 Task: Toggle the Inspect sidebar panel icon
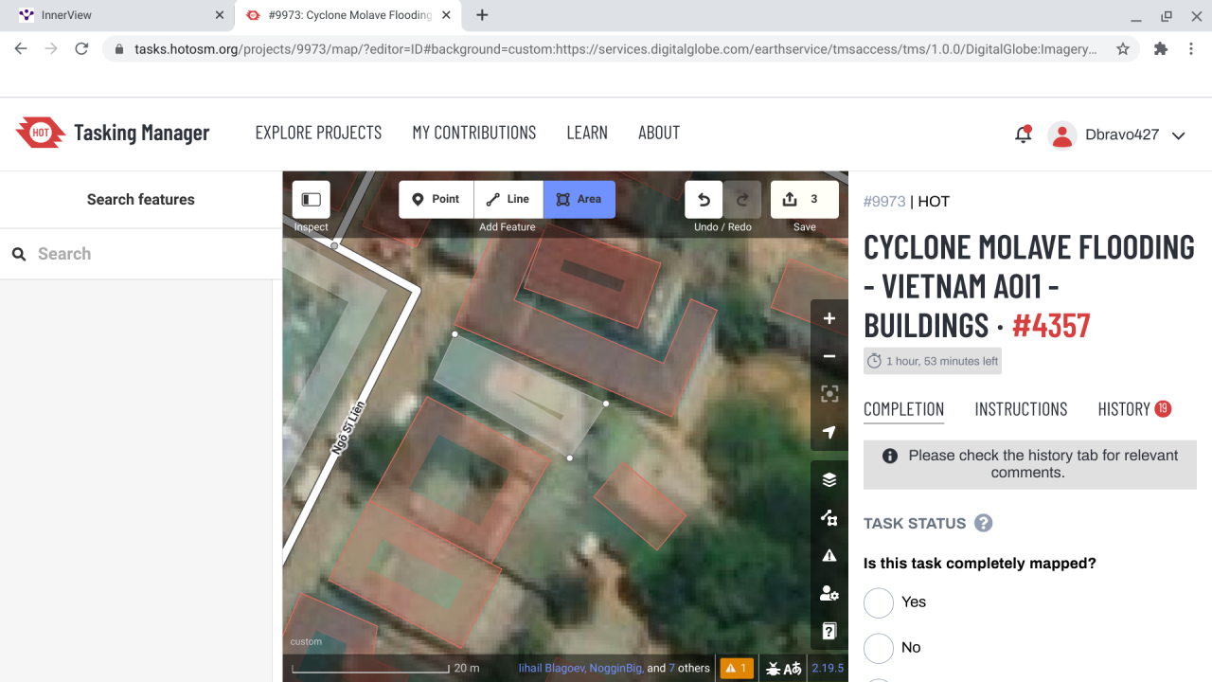pos(311,200)
